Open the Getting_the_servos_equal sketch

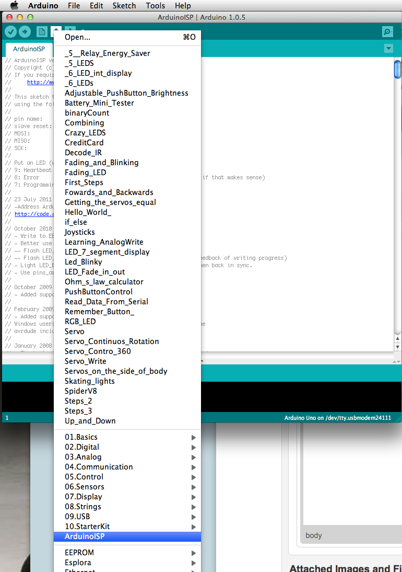tap(127, 202)
